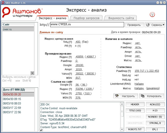Image resolution: width=167 pixels, height=133 pixels.
Task: Click the red help question mark icon
Action: point(152,14)
